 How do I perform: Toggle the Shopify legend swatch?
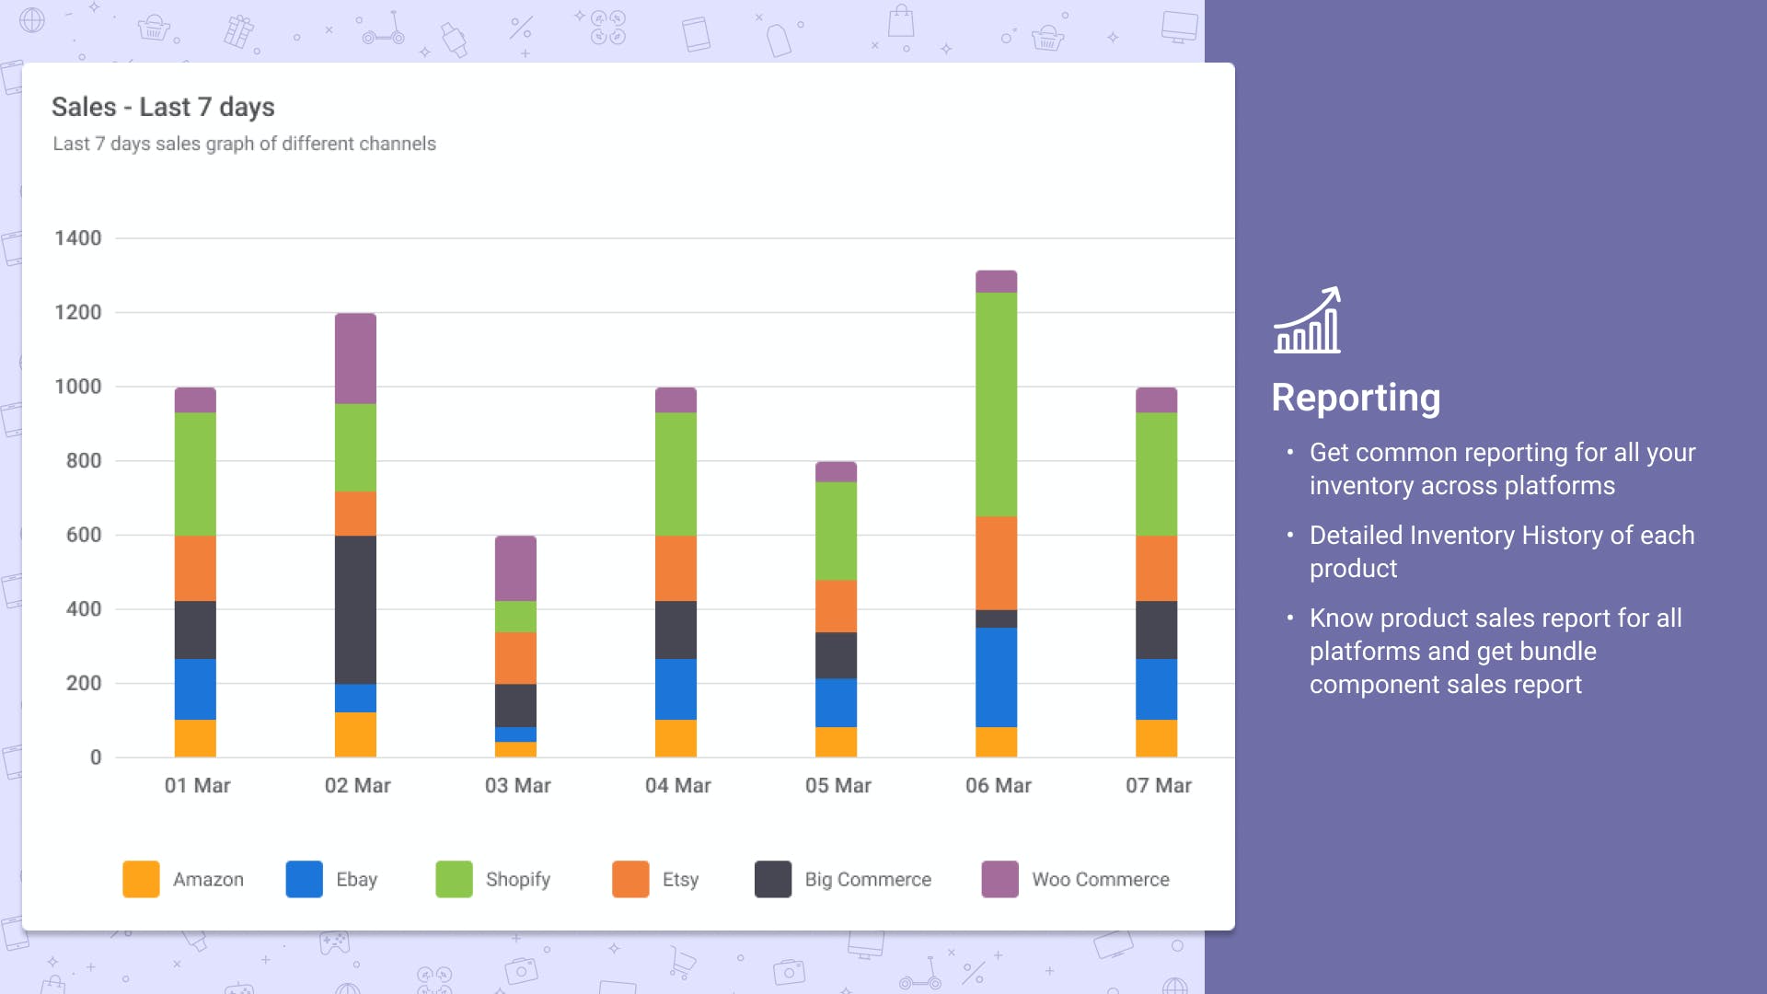tap(454, 879)
